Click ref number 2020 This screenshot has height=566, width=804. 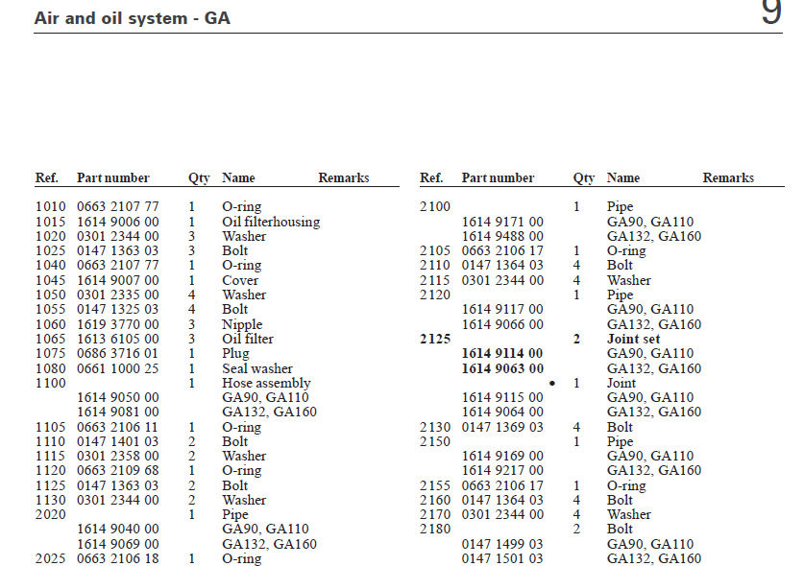[x=50, y=514]
